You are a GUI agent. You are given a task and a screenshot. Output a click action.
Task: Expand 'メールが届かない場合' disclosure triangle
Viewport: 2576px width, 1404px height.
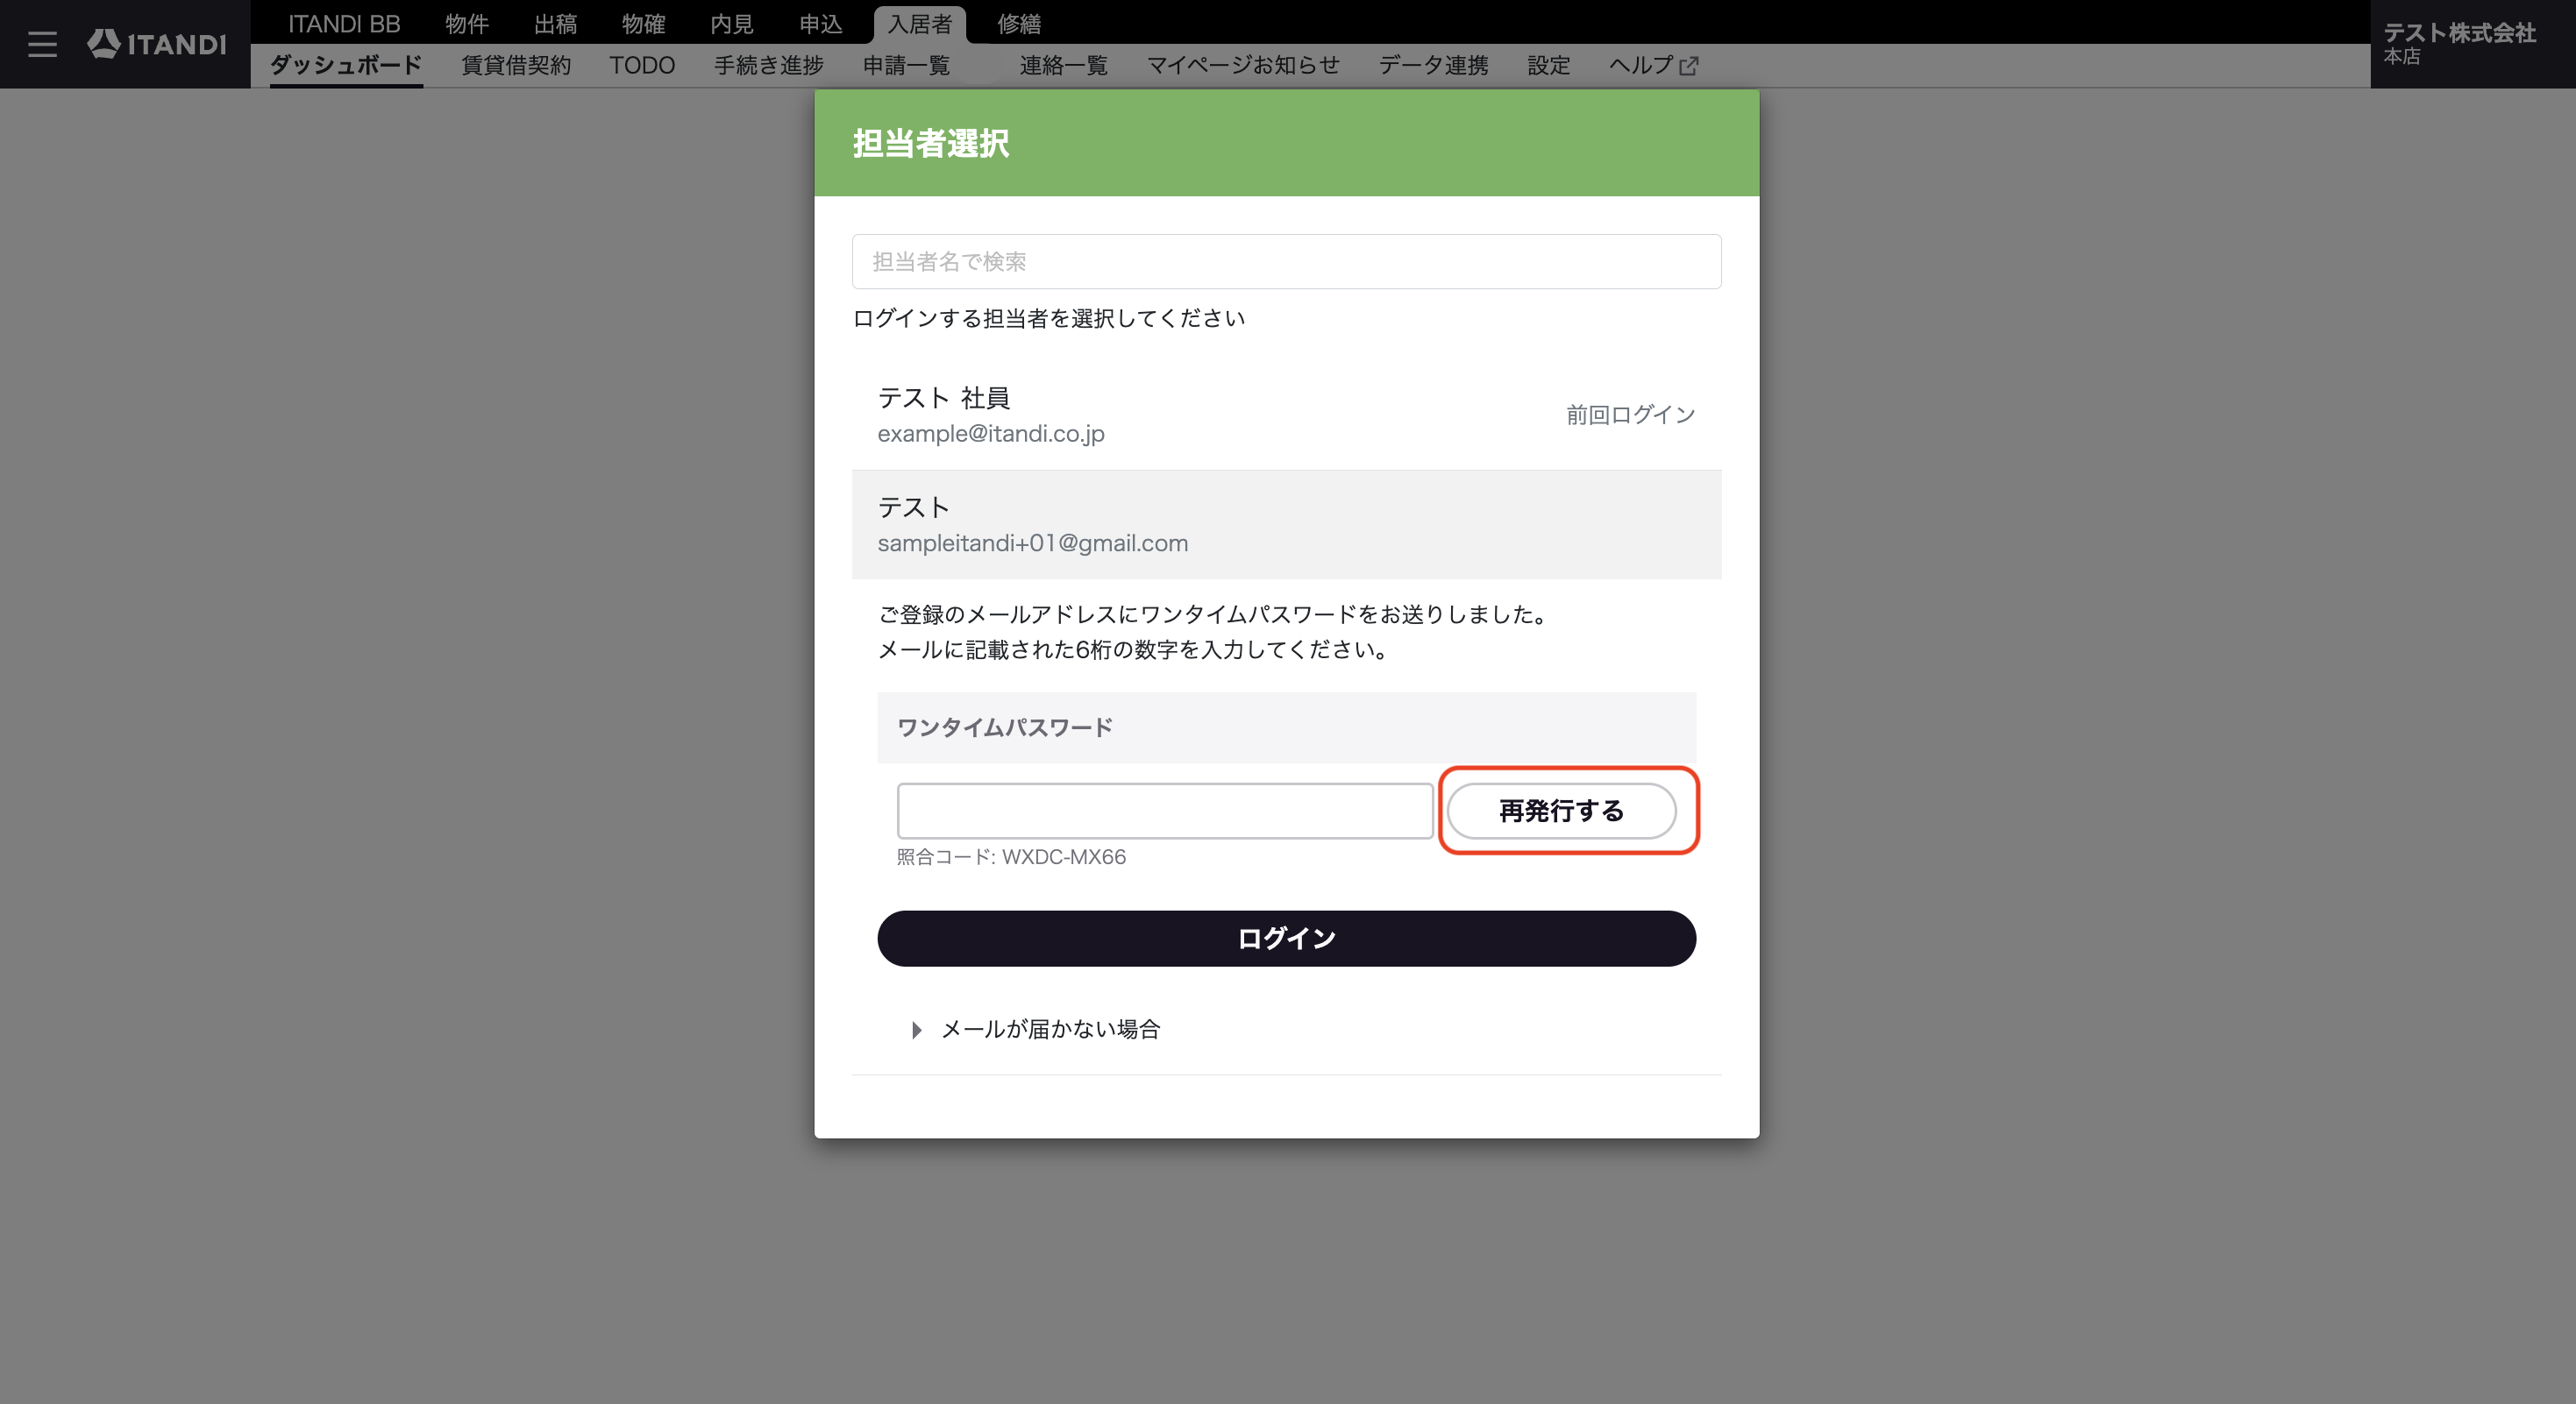point(916,1029)
